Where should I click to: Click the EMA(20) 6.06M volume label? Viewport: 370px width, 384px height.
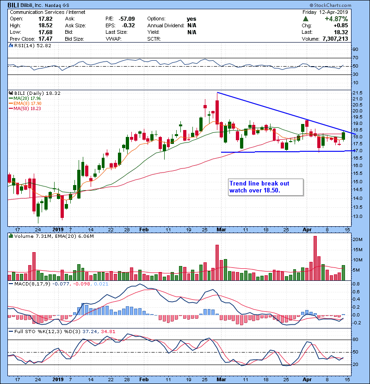tap(74, 236)
